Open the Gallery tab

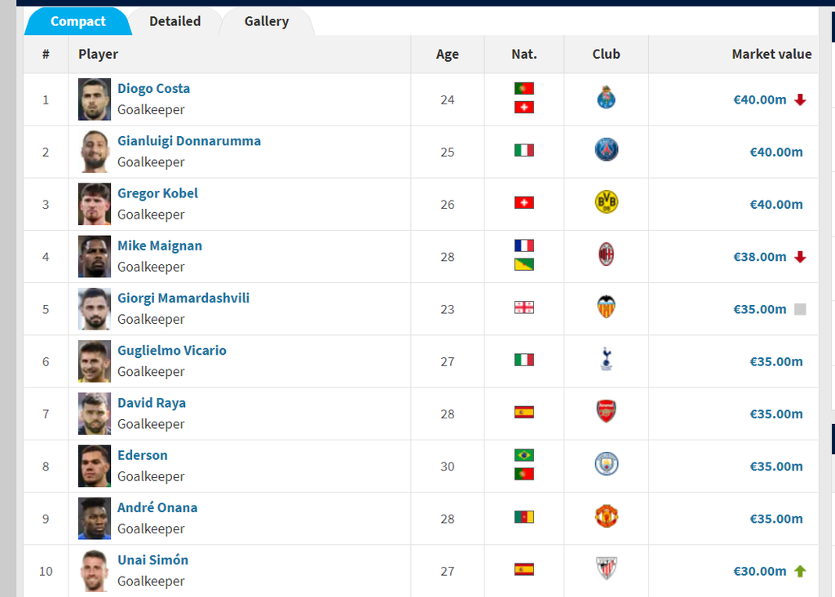(x=267, y=21)
